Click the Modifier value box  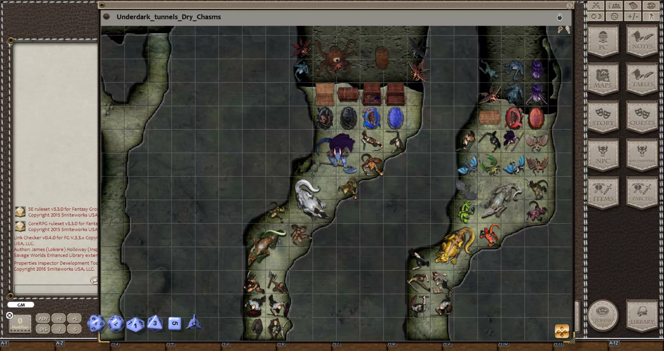20,323
